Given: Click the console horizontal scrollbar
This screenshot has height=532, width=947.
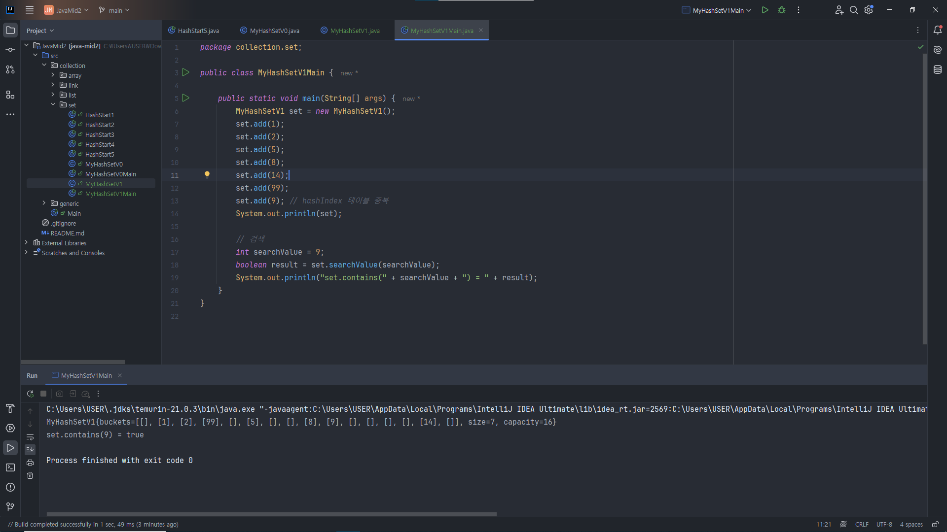Looking at the screenshot, I should 271,514.
